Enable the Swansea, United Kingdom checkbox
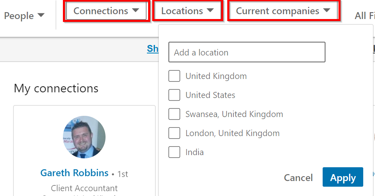375x196 pixels. tap(174, 114)
